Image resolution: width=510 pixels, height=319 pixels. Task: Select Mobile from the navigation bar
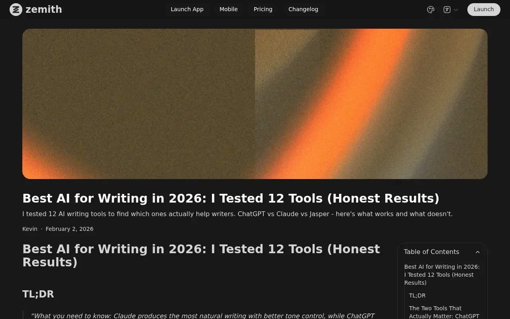coord(228,9)
